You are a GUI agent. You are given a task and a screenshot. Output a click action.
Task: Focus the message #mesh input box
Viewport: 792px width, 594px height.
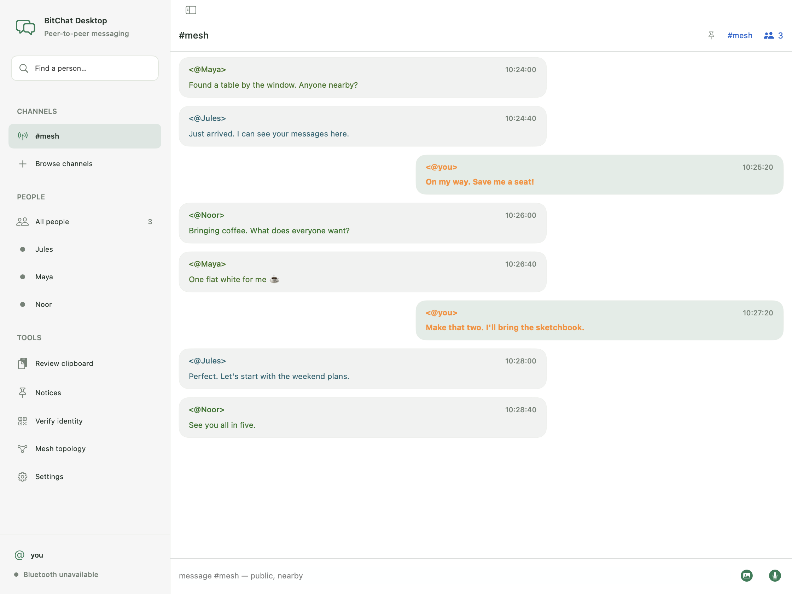tap(455, 575)
